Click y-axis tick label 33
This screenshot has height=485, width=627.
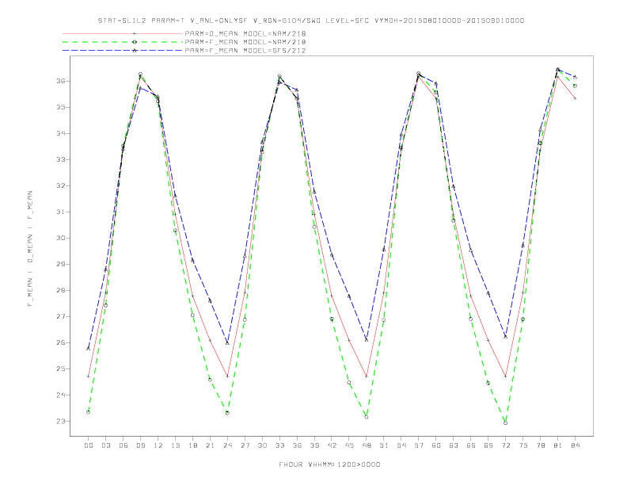point(61,159)
